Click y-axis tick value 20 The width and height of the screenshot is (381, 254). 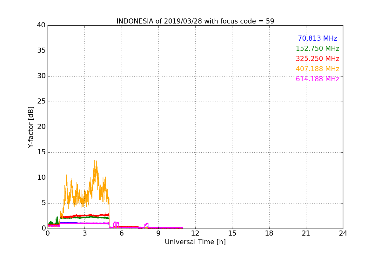(41, 127)
